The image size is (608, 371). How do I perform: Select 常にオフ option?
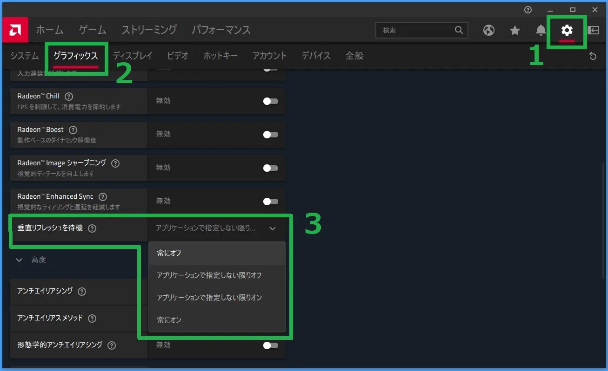point(217,254)
